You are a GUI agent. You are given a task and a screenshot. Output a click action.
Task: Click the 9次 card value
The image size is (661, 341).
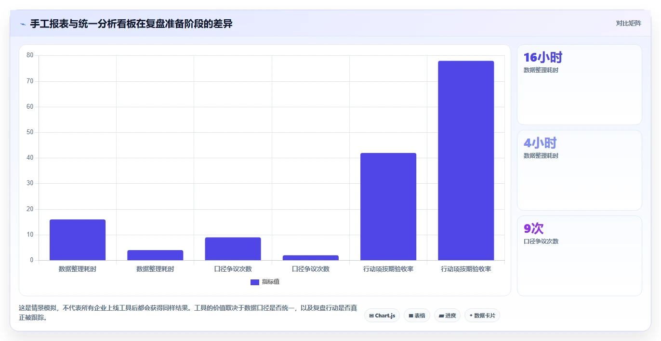(x=534, y=228)
